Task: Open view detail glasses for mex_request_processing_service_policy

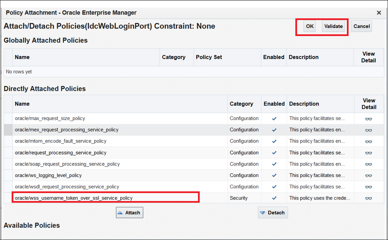Action: 368,130
